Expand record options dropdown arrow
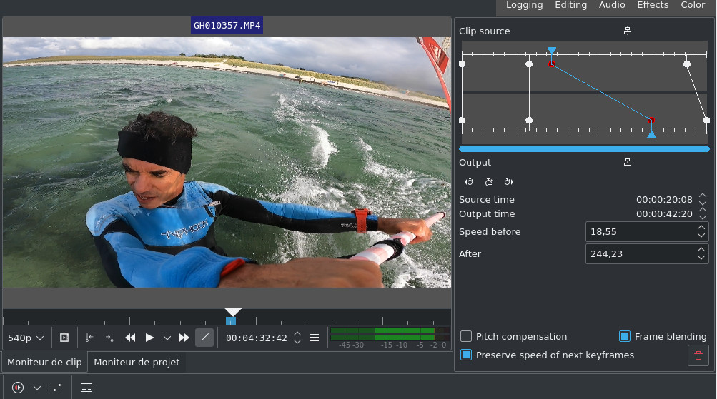Viewport: 717px width, 399px height. pos(37,388)
